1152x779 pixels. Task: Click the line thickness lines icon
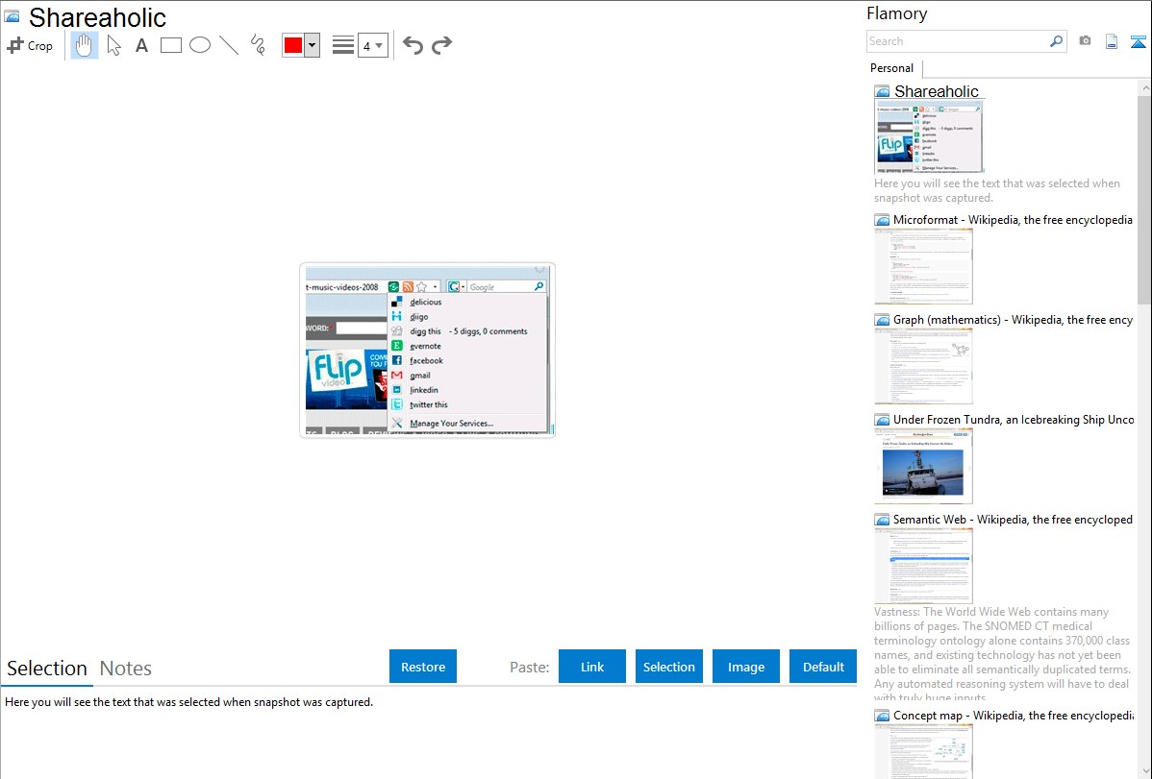coord(343,45)
